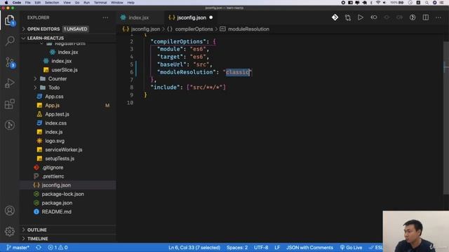Image resolution: width=449 pixels, height=252 pixels.
Task: Expand the Counter folder
Action: [58, 78]
